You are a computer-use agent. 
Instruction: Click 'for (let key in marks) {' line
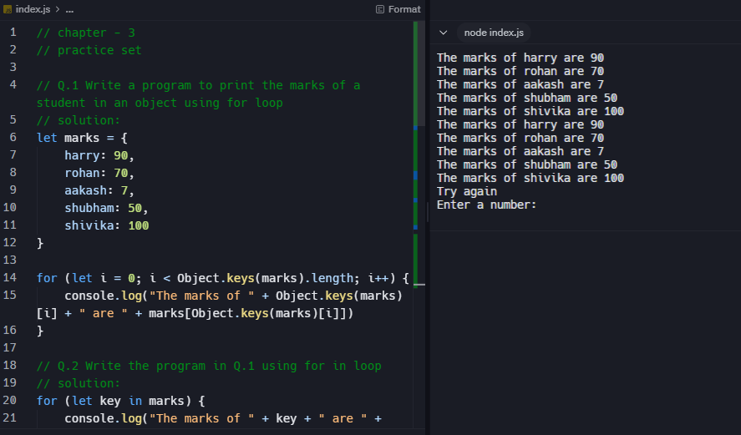pyautogui.click(x=121, y=401)
